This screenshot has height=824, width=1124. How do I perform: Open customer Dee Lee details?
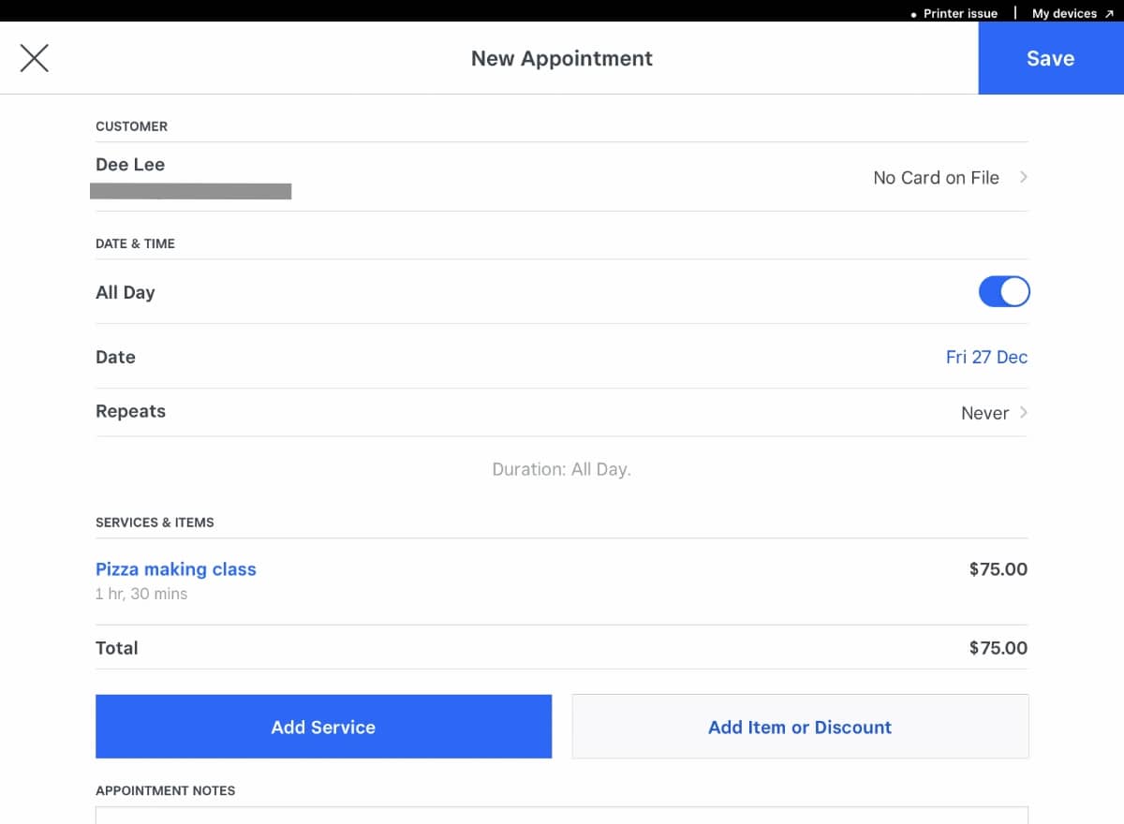[x=130, y=165]
